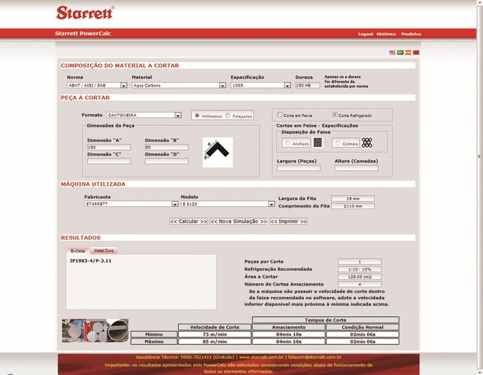Select the Polegadas radio button
Viewport: 483px width, 375px height.
[x=228, y=116]
